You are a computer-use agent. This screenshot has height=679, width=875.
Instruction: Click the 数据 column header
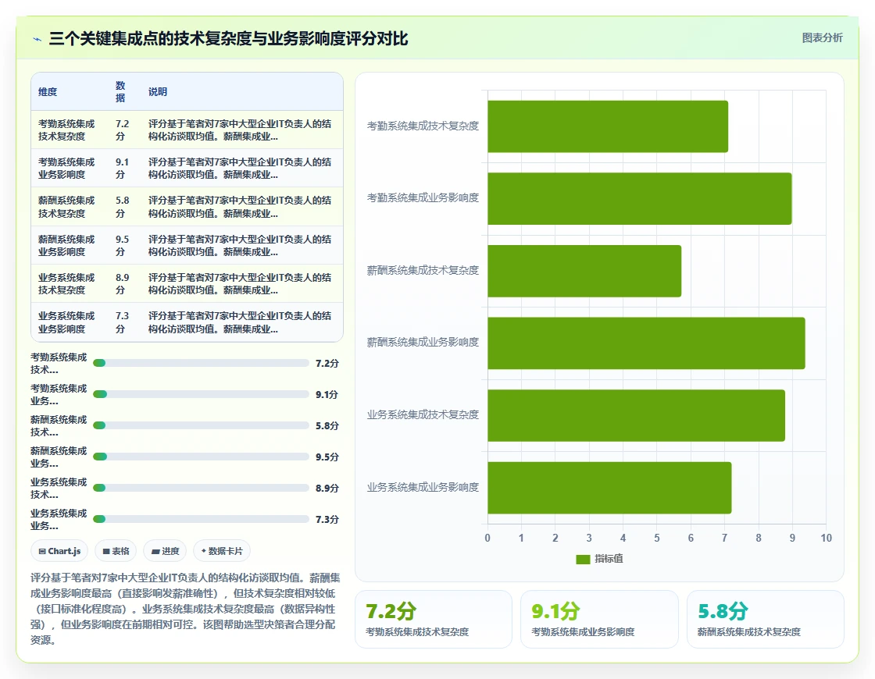coord(120,92)
